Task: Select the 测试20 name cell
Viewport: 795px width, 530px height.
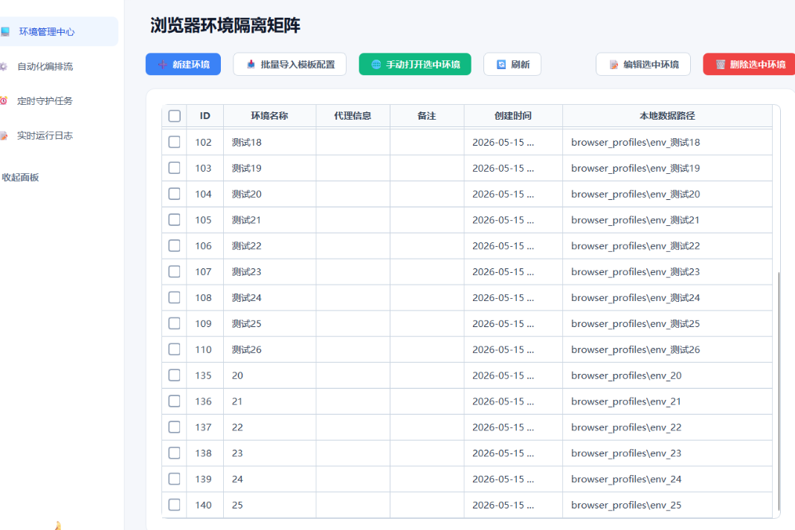Action: [x=270, y=194]
